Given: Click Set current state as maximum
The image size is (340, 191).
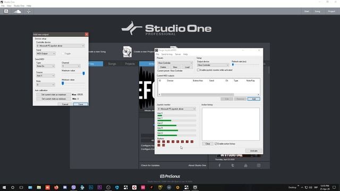Looking at the screenshot, I should (54, 94).
